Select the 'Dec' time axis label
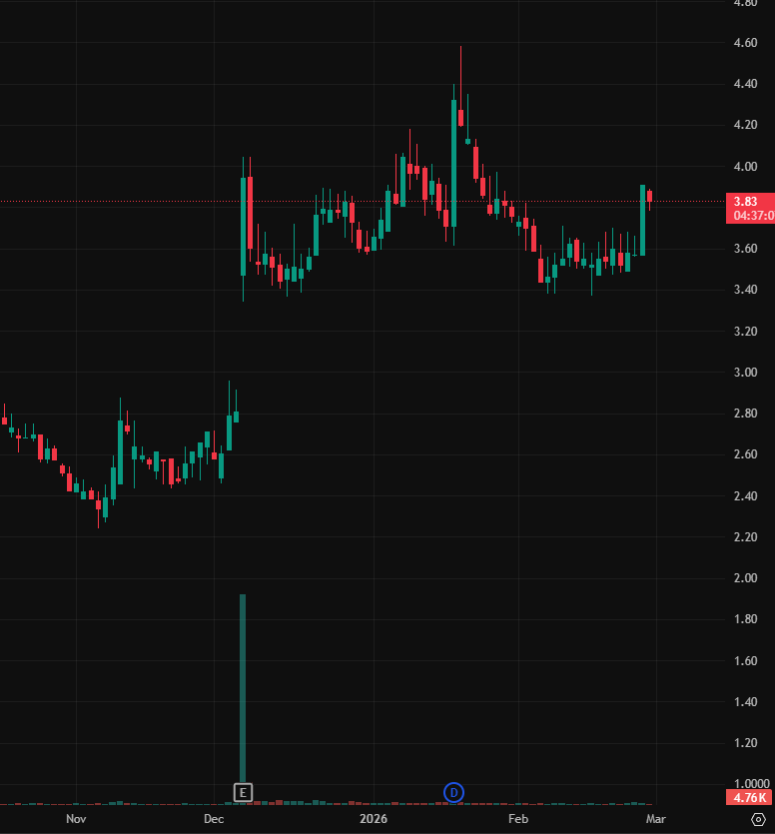775x834 pixels. pos(214,819)
